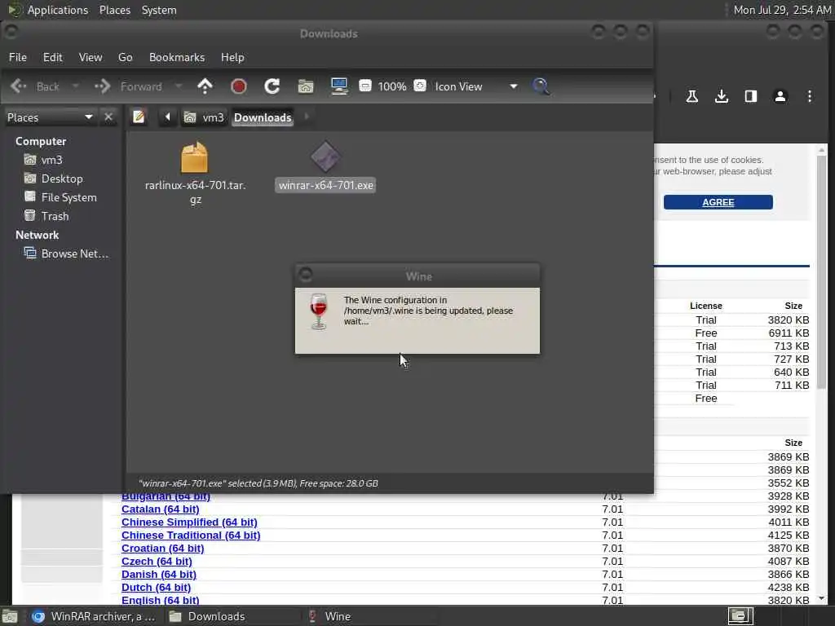
Task: Go forward with the Forward arrow
Action: 128,86
